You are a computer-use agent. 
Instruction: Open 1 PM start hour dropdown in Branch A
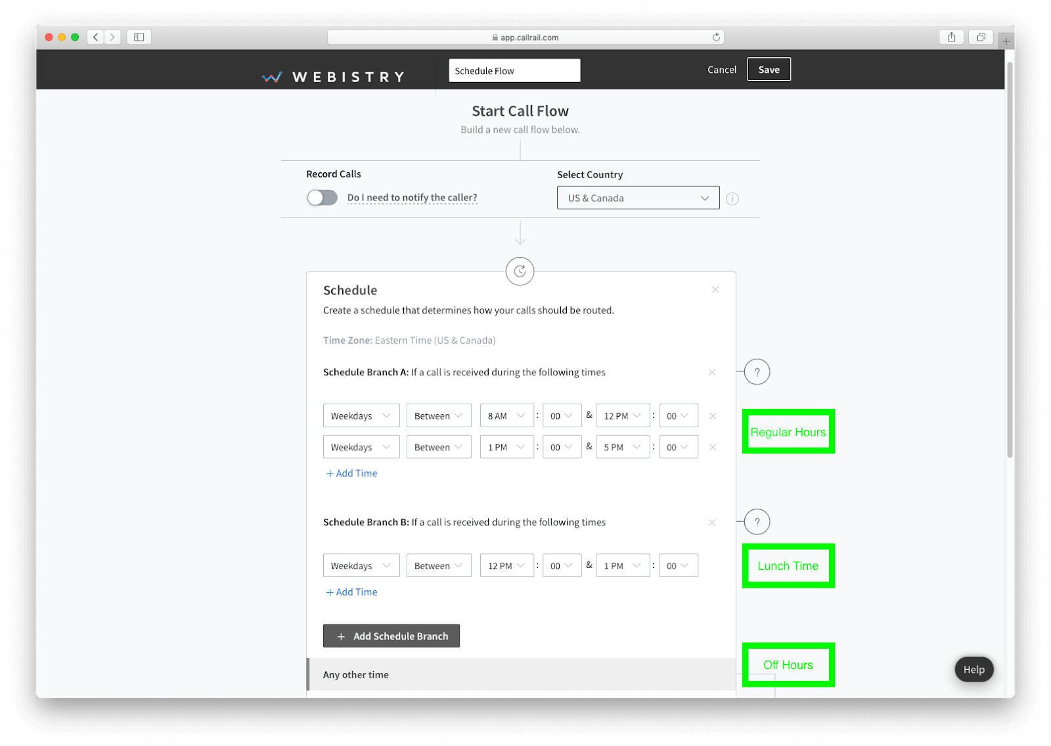pyautogui.click(x=506, y=448)
